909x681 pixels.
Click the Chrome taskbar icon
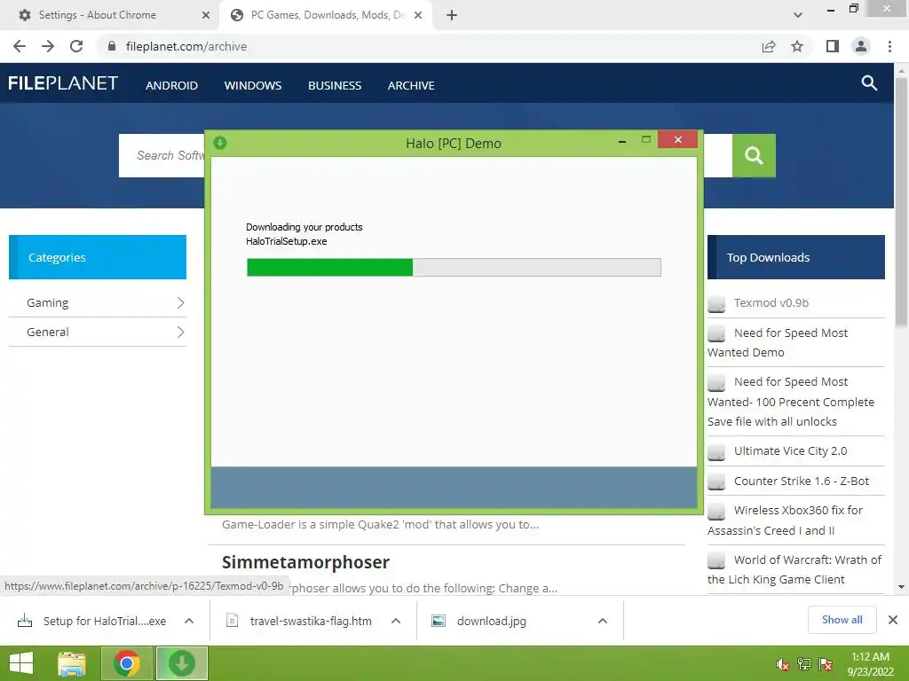point(126,663)
